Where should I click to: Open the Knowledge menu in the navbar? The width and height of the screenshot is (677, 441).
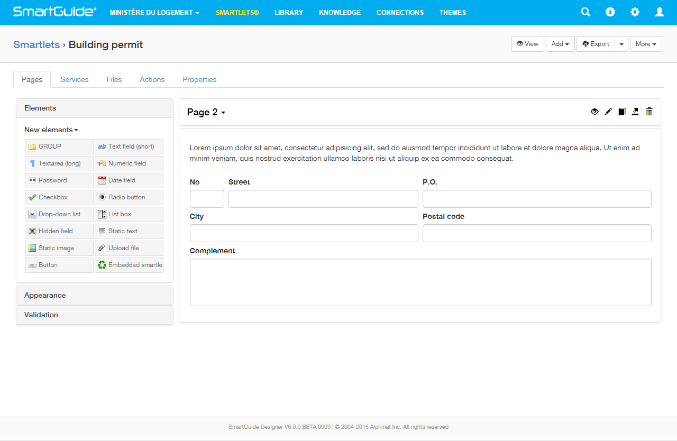pyautogui.click(x=340, y=12)
